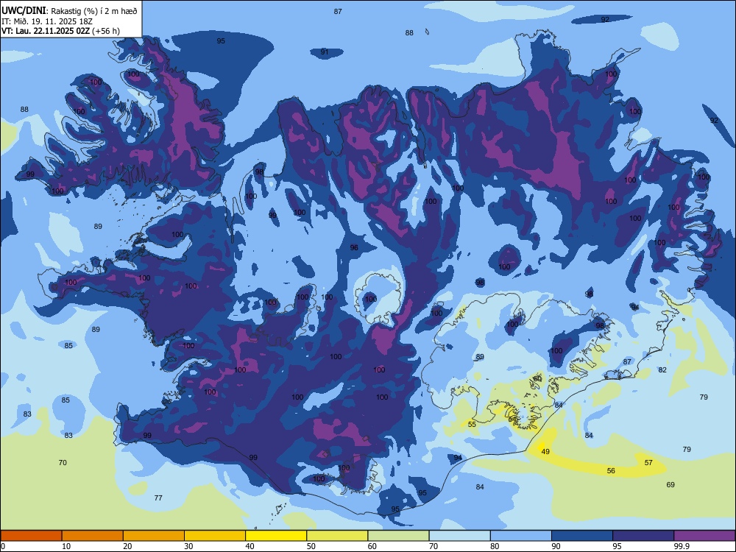The width and height of the screenshot is (736, 552).
Task: Click the bright yellow 40–50 legend swatch
Action: coord(276,536)
